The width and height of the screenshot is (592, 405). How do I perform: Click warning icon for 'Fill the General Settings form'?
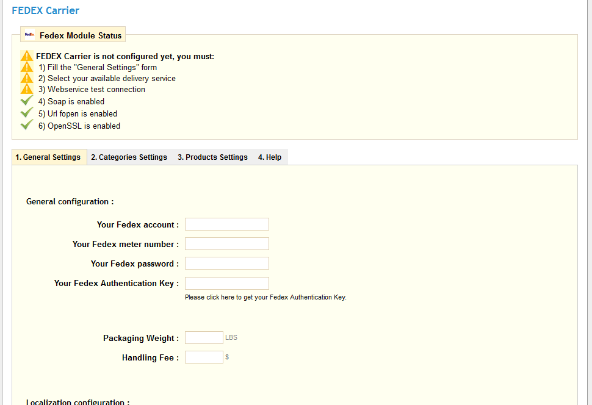coord(27,67)
